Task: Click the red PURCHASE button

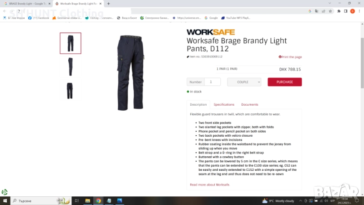Action: [285, 82]
